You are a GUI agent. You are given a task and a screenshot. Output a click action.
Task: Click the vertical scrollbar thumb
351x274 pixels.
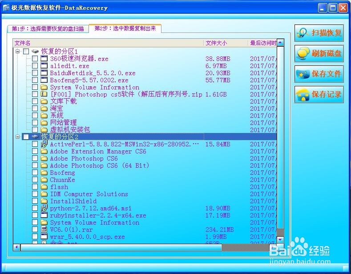280,137
